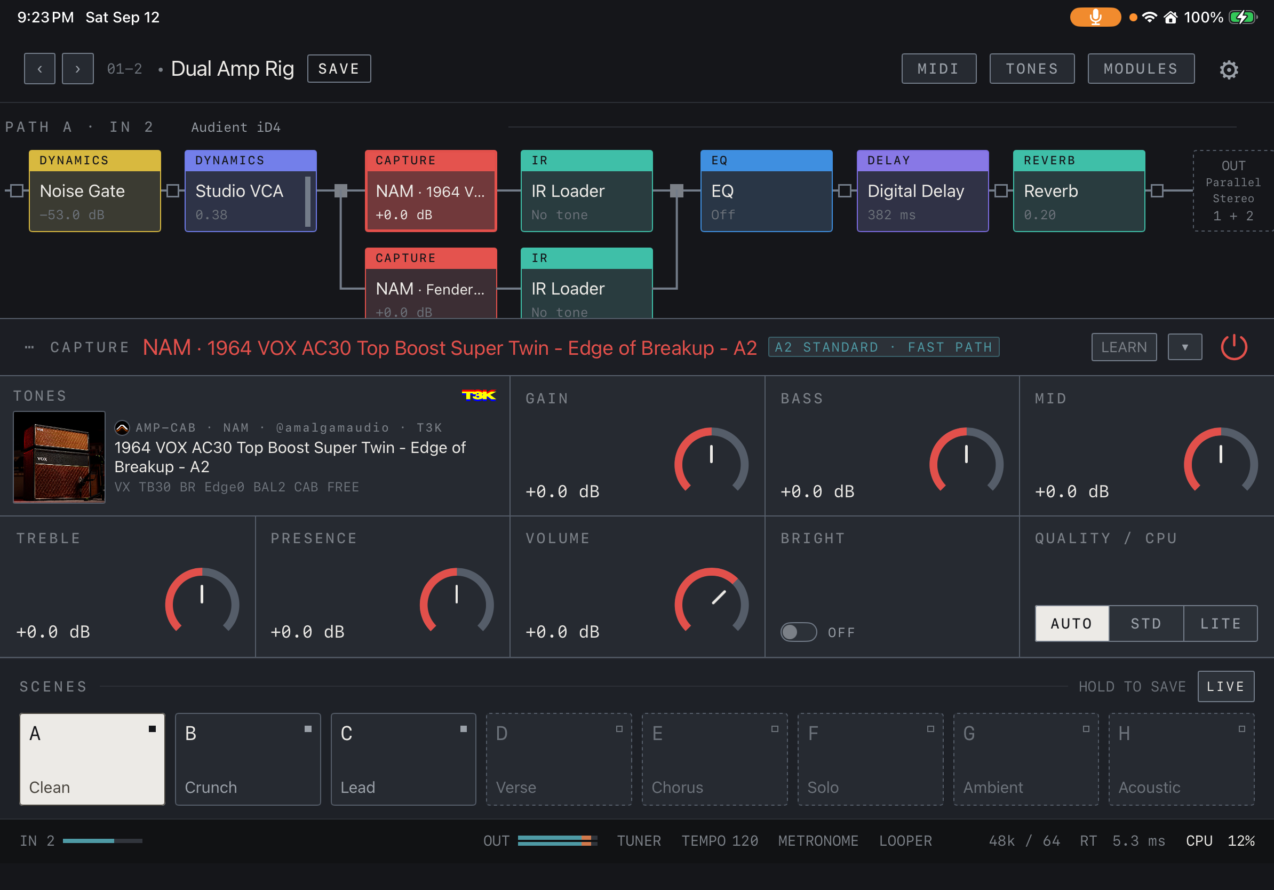
Task: Go to the next preset arrow
Action: click(78, 69)
